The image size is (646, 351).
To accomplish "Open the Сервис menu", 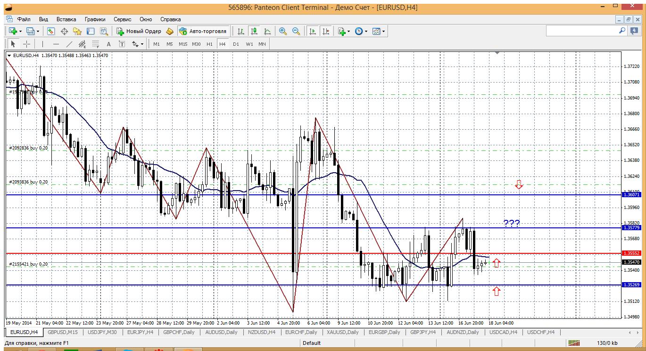I will pos(123,19).
